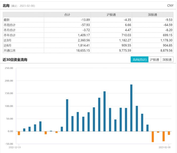The image size is (177, 153).
Task: Click the lowest orange bar near -43
Action: click(x=153, y=137)
